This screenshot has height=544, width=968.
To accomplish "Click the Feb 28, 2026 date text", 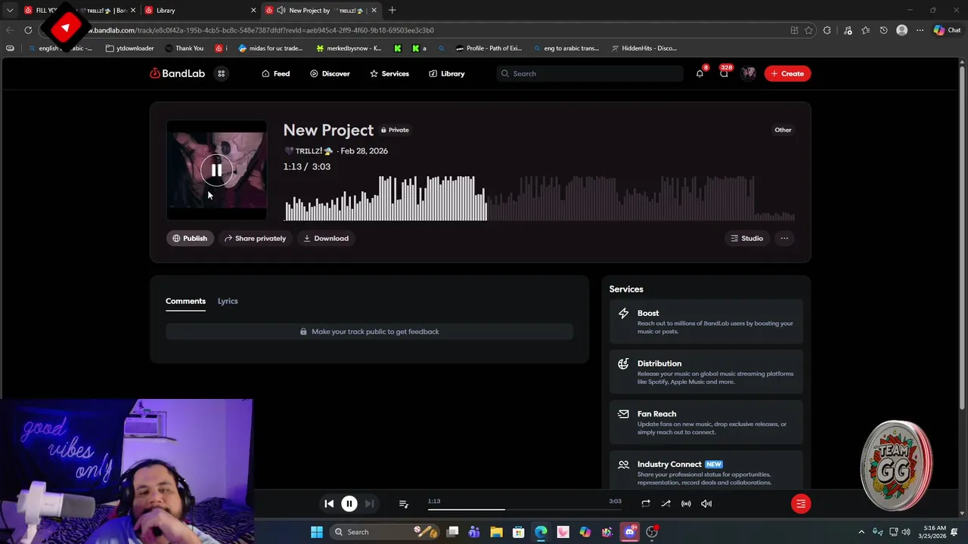I will coord(364,151).
